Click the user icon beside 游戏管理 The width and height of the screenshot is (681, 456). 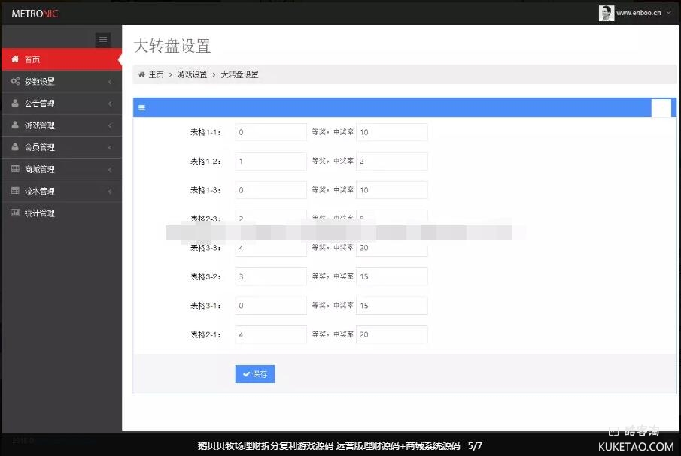click(x=15, y=125)
